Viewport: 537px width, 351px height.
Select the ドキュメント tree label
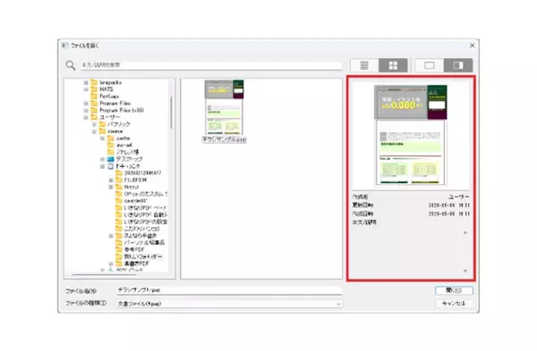click(128, 166)
